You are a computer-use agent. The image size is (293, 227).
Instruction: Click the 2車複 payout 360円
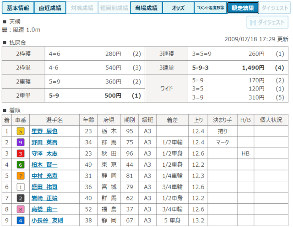point(113,82)
